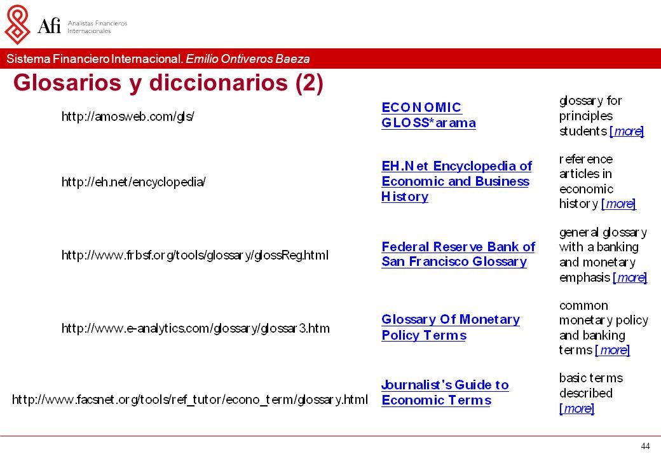Open Glossary Of Monetary Policy Terms link

coord(450,327)
